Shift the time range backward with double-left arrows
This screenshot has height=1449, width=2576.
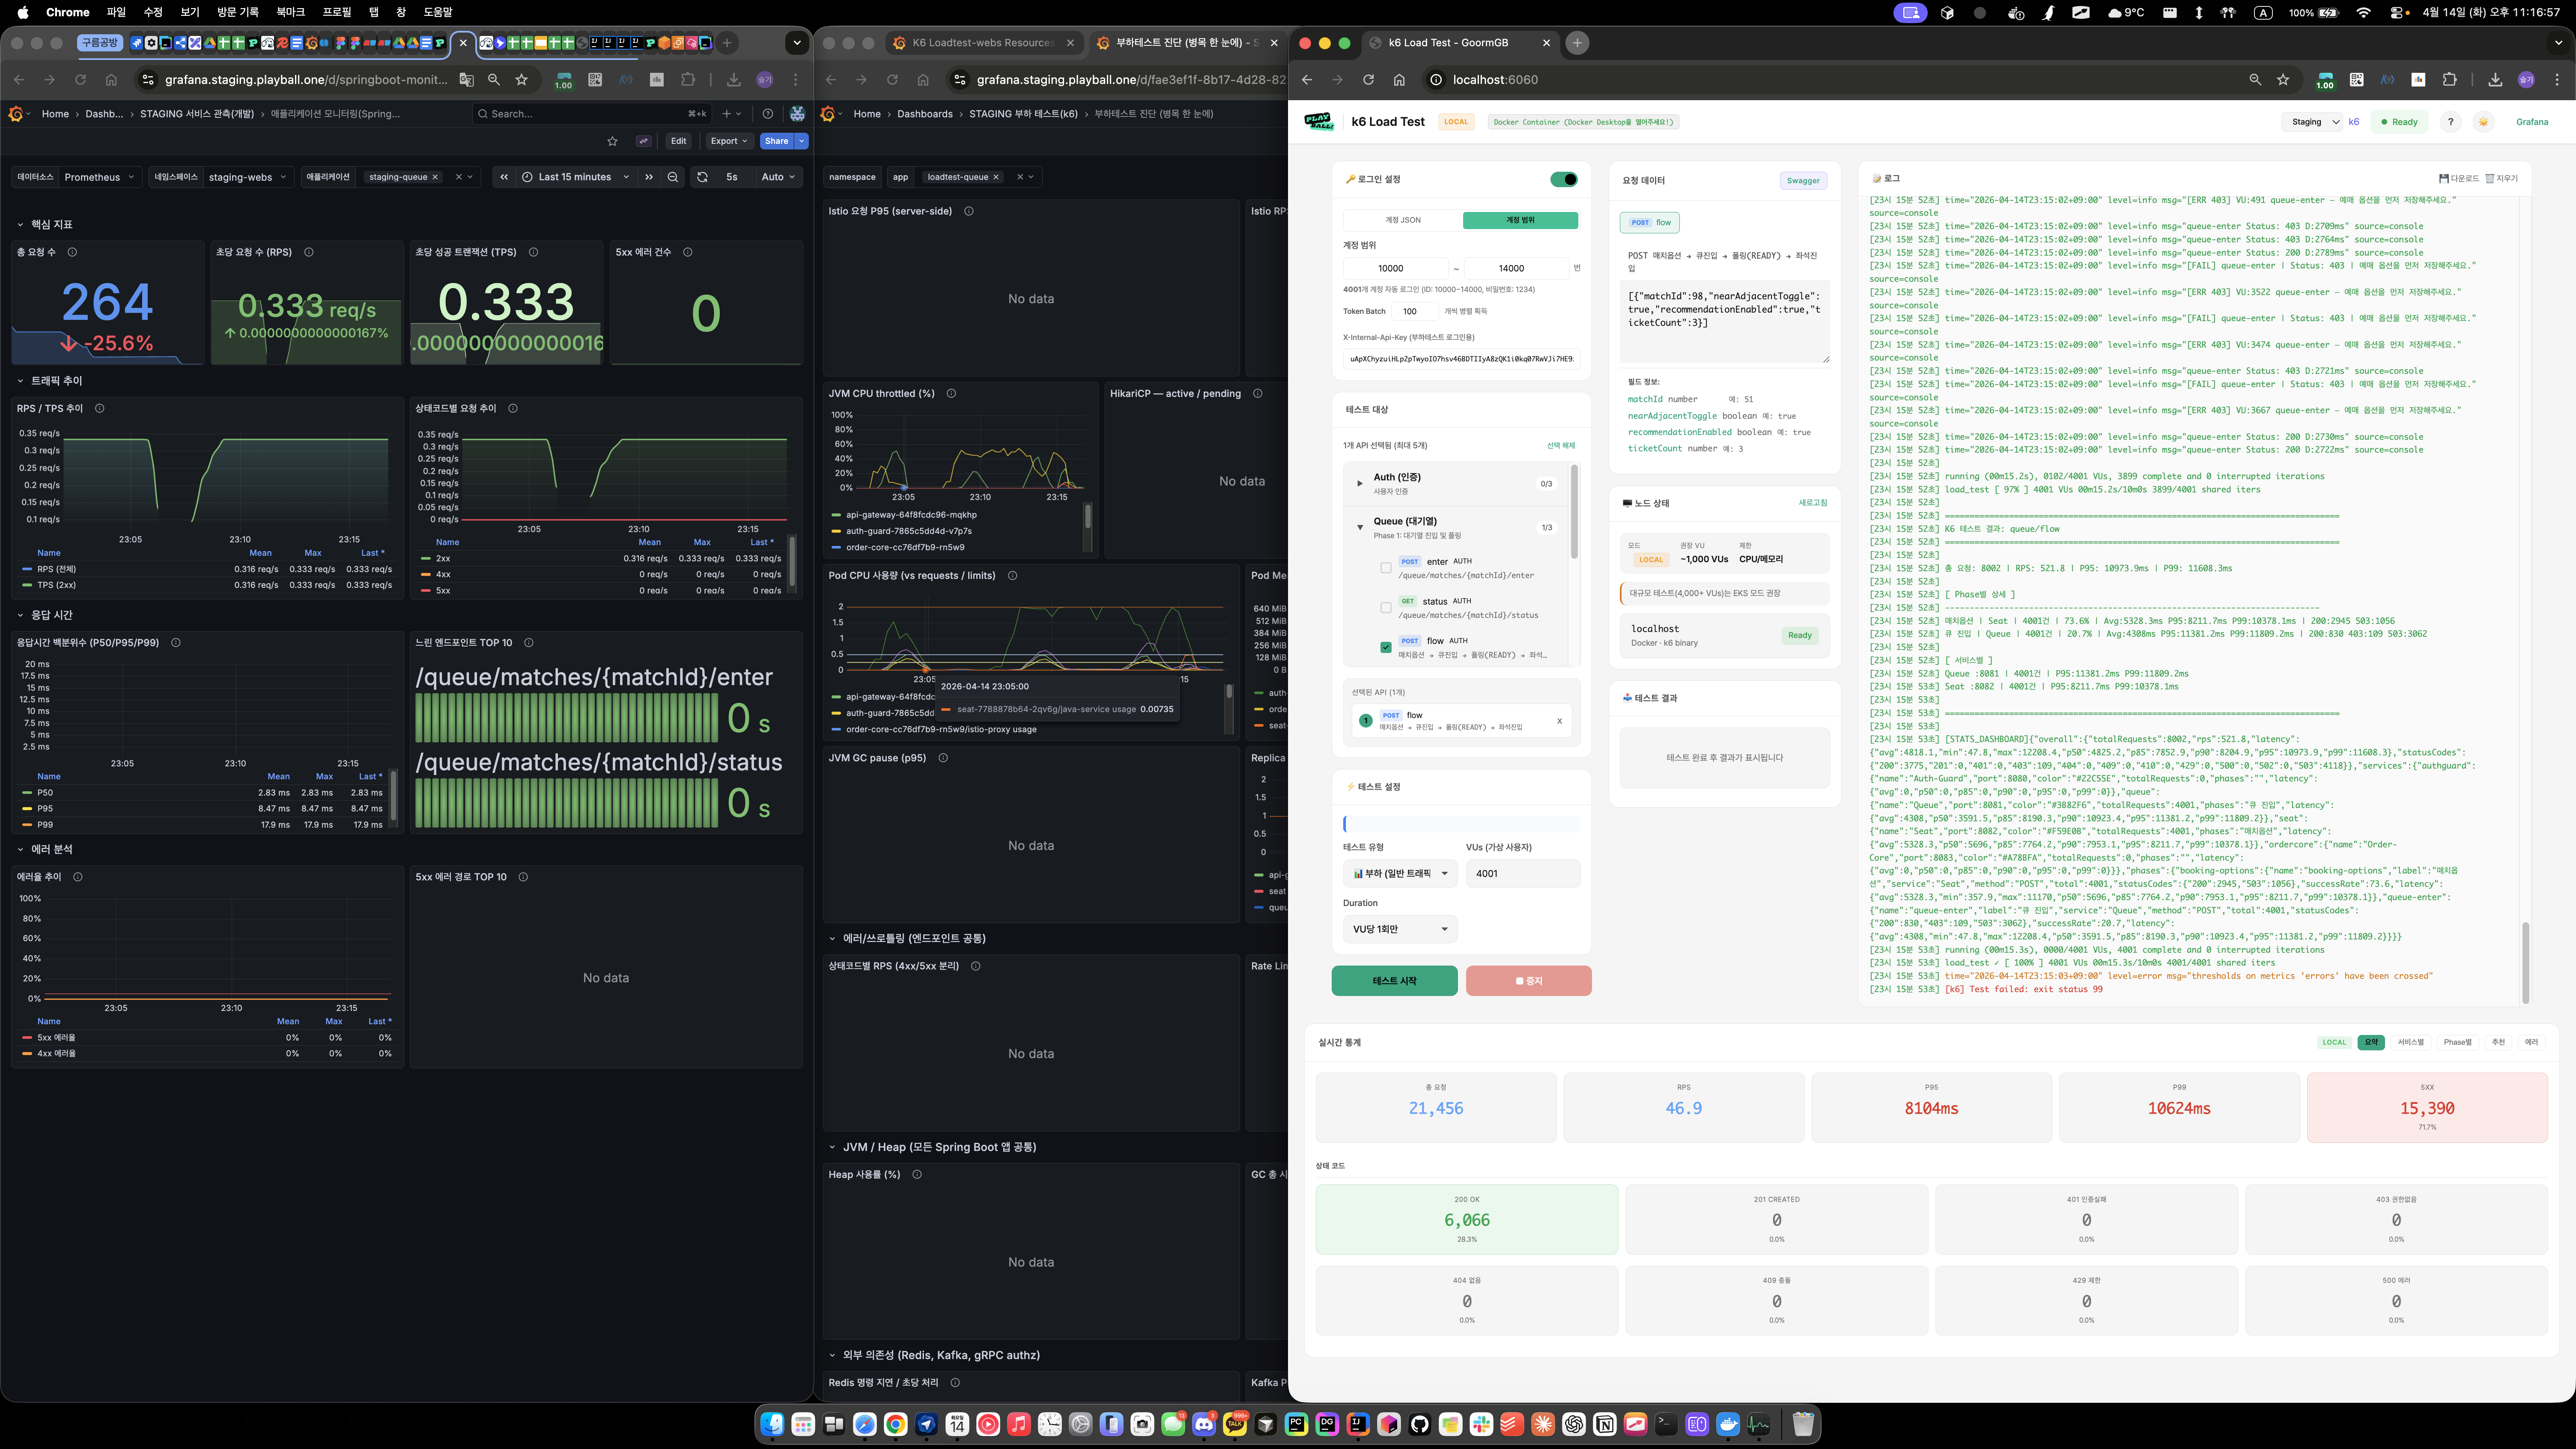[x=504, y=177]
